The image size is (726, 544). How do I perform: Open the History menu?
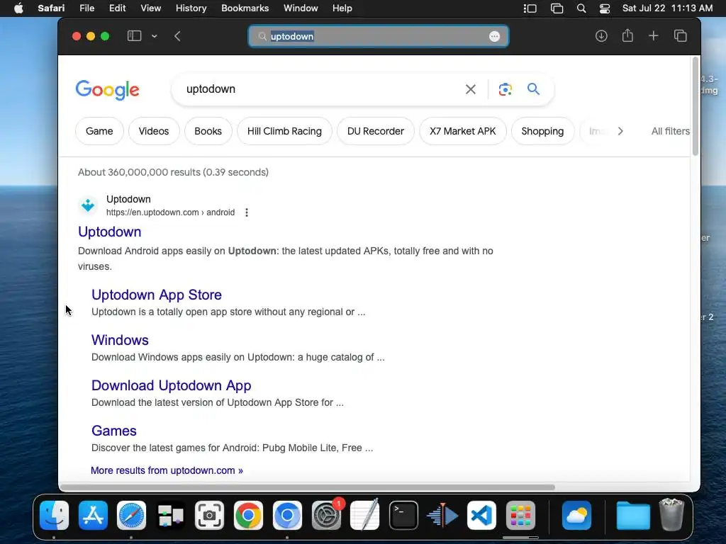click(x=191, y=8)
